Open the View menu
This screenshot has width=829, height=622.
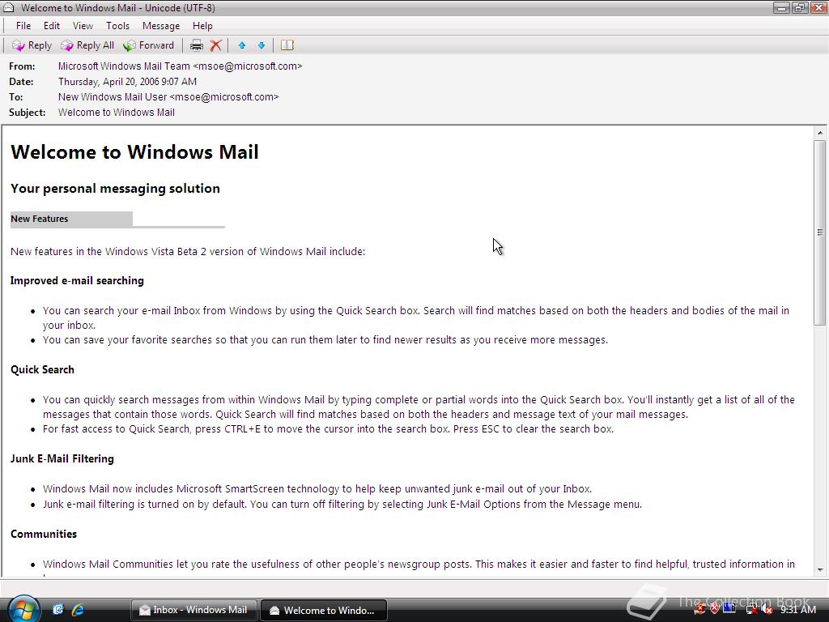click(83, 26)
